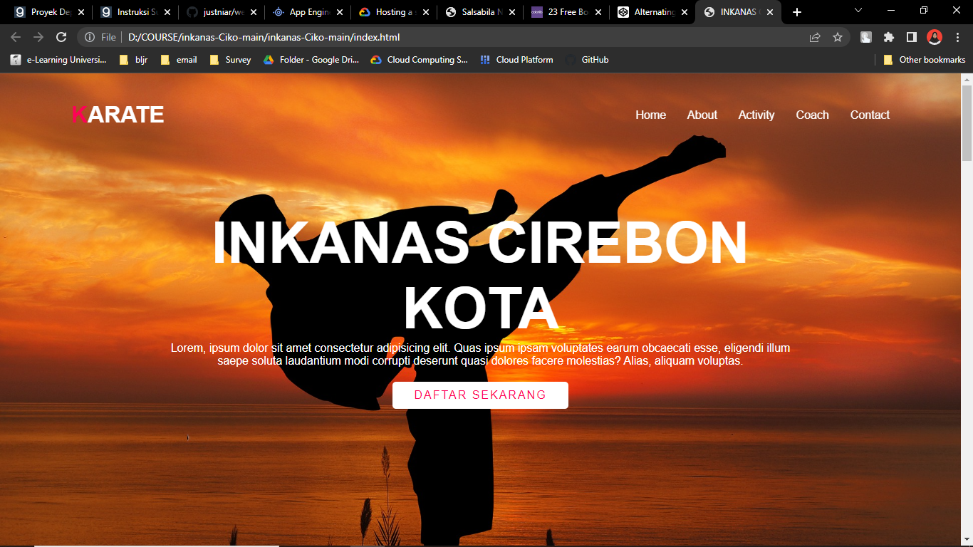Click the share page icon in address bar

coord(815,37)
